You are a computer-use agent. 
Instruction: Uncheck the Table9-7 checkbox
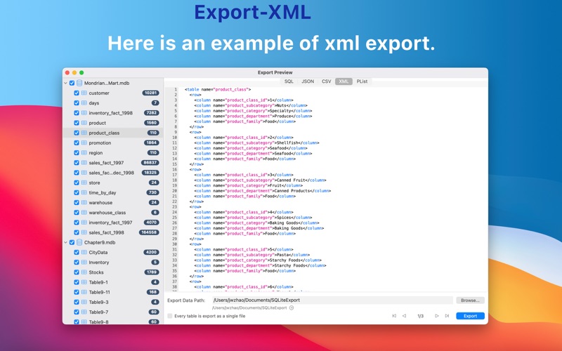coord(77,312)
